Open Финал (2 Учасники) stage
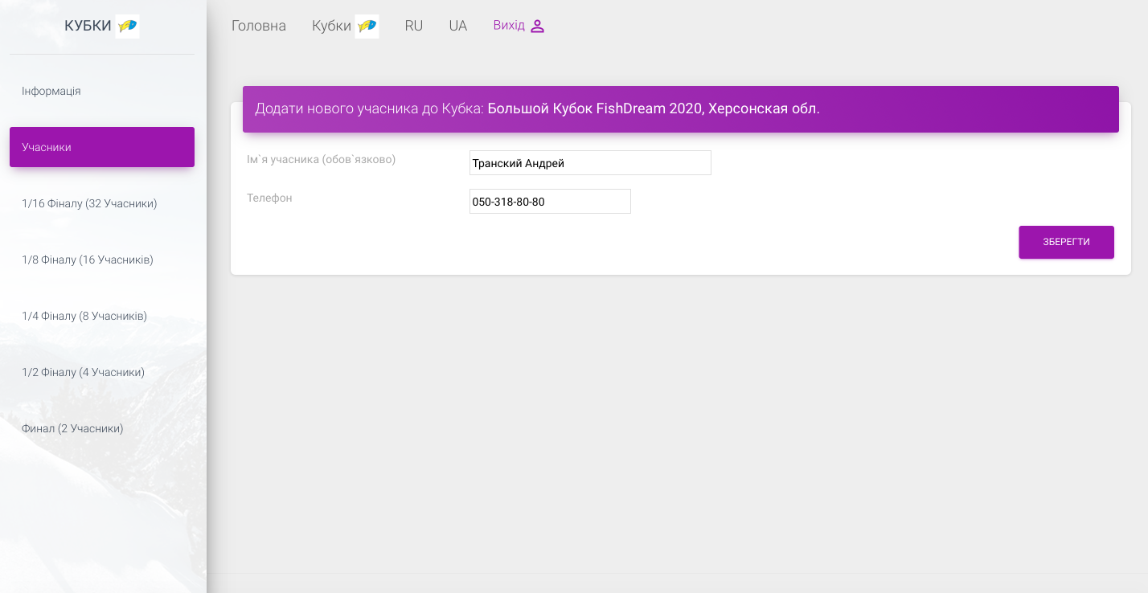The width and height of the screenshot is (1148, 593). coord(102,428)
